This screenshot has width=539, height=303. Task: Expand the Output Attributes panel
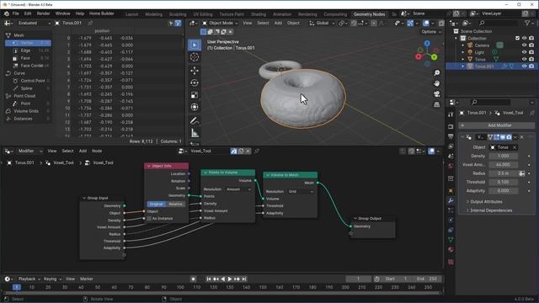pyautogui.click(x=486, y=202)
